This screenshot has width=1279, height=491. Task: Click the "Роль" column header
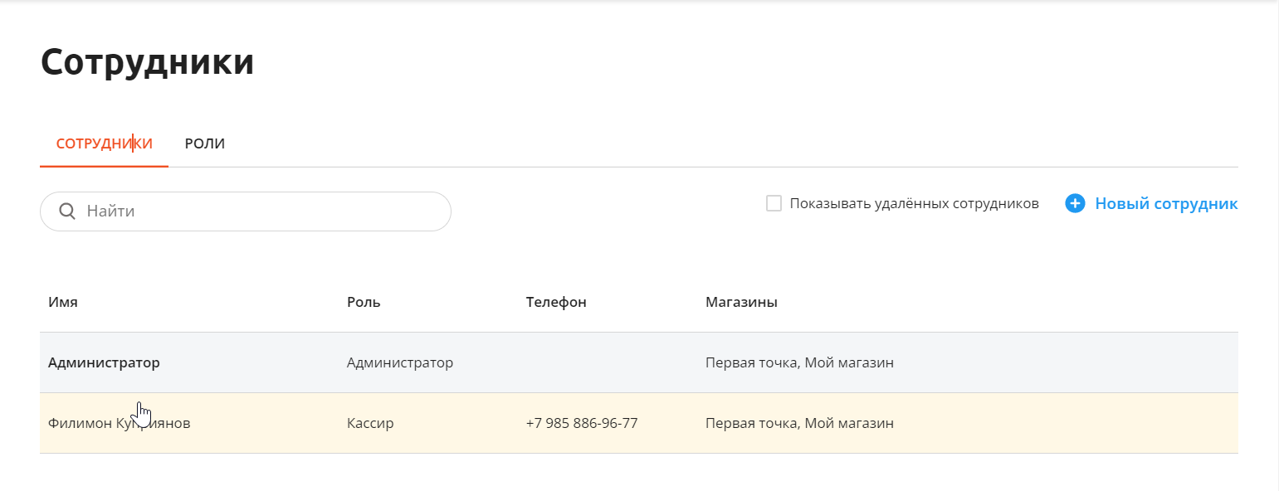pos(364,302)
